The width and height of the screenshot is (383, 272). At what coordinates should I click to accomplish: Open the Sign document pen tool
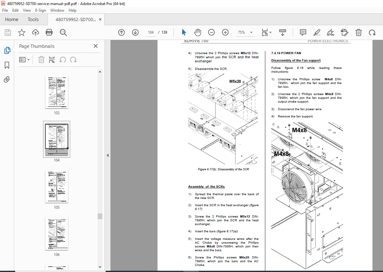click(x=330, y=32)
